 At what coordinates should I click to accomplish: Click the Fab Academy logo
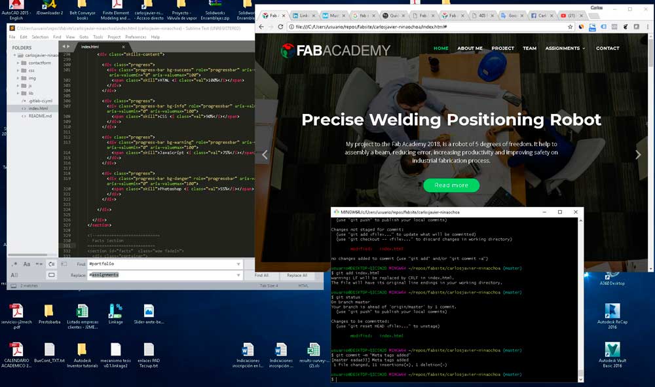[x=335, y=50]
